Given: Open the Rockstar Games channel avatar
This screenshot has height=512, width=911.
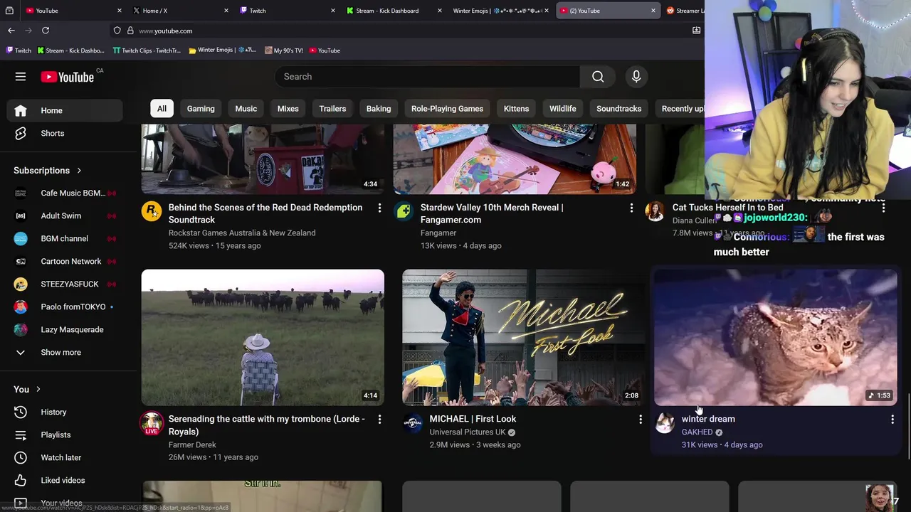Looking at the screenshot, I should click(152, 211).
